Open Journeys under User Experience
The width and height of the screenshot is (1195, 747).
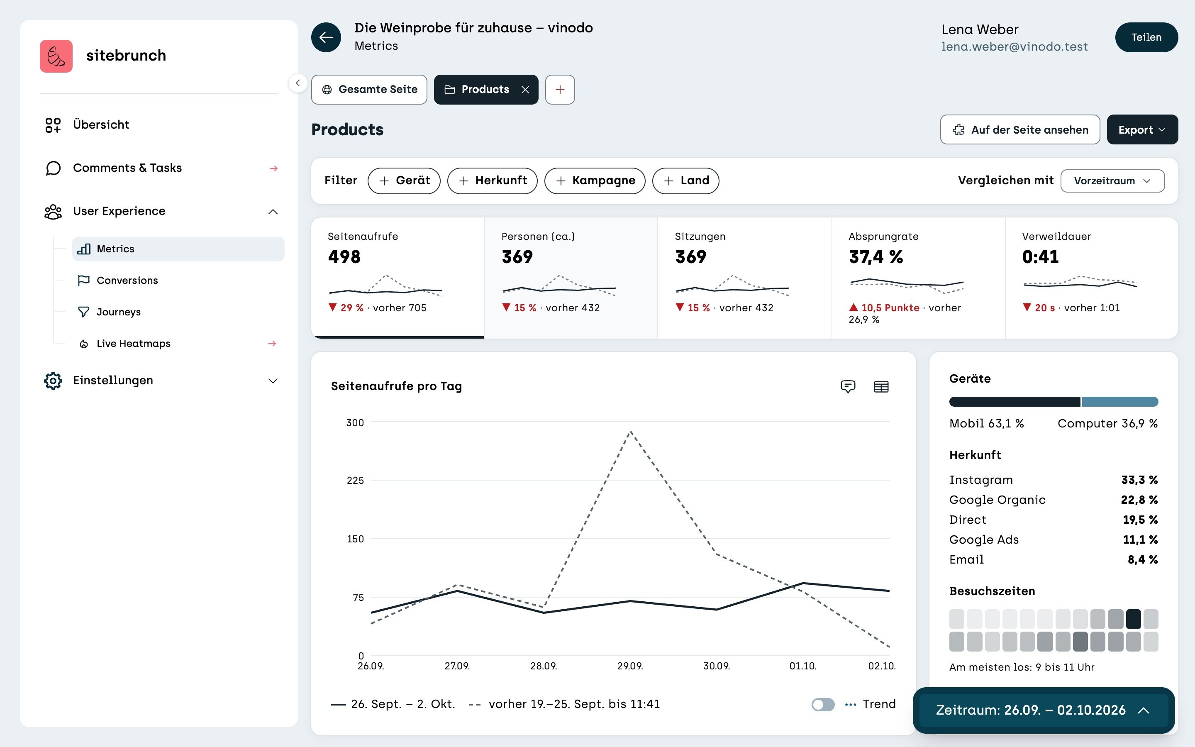tap(178, 312)
